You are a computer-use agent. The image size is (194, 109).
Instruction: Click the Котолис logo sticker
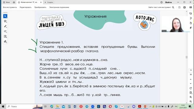[145, 21]
